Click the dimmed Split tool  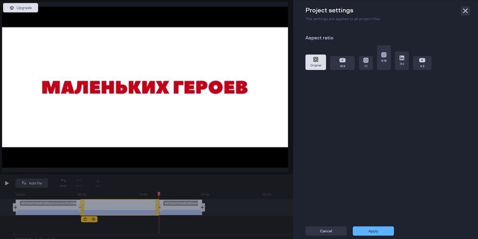[98, 183]
